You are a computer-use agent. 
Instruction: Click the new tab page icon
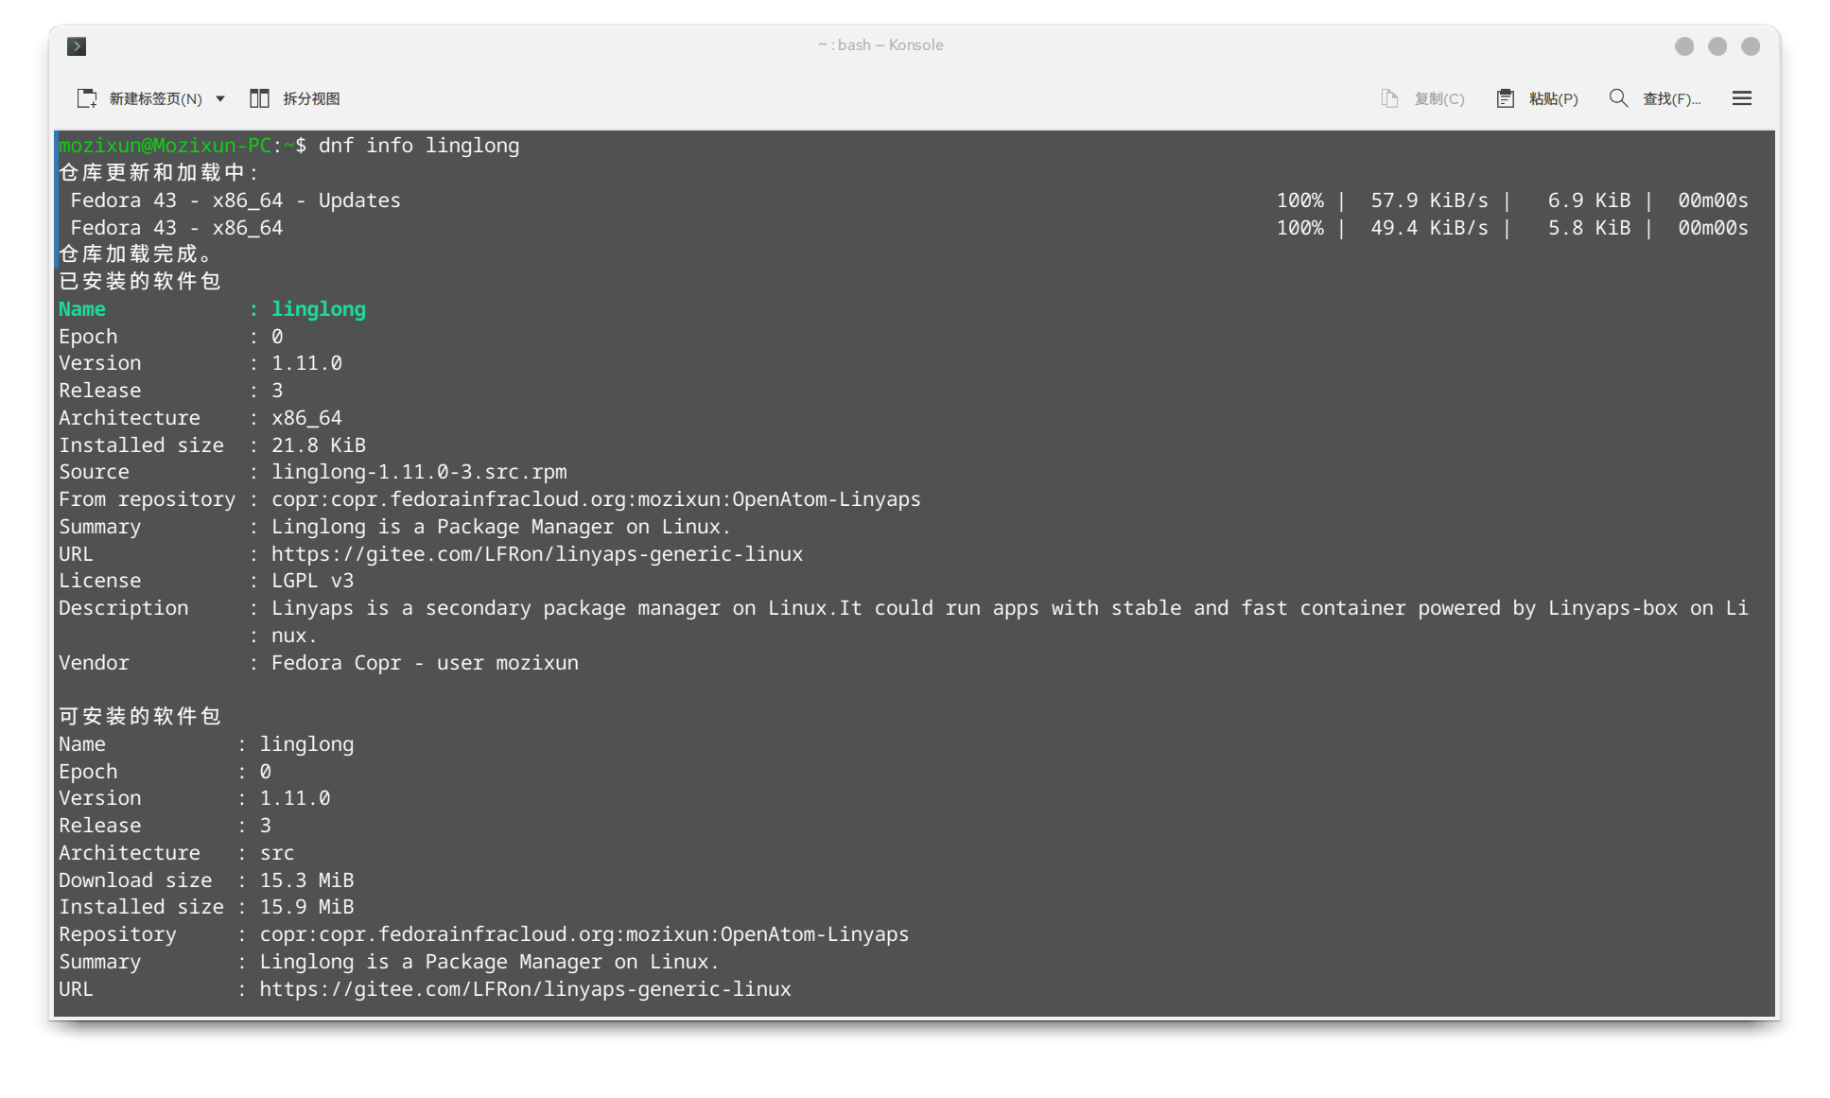(x=87, y=98)
